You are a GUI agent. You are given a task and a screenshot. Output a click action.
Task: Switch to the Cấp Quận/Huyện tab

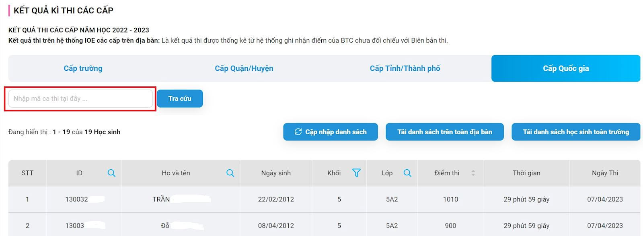tap(244, 68)
